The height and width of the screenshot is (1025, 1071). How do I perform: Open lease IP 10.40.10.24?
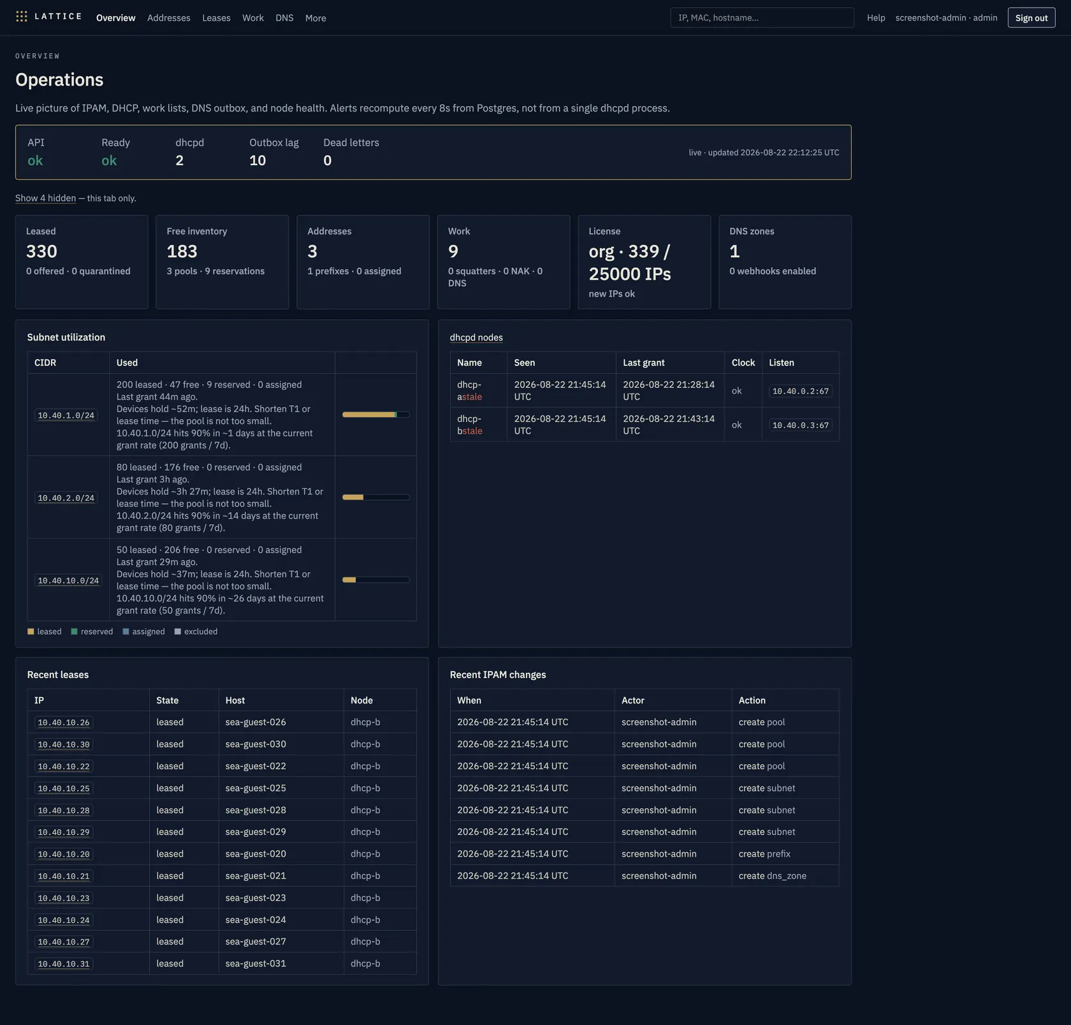(x=64, y=920)
